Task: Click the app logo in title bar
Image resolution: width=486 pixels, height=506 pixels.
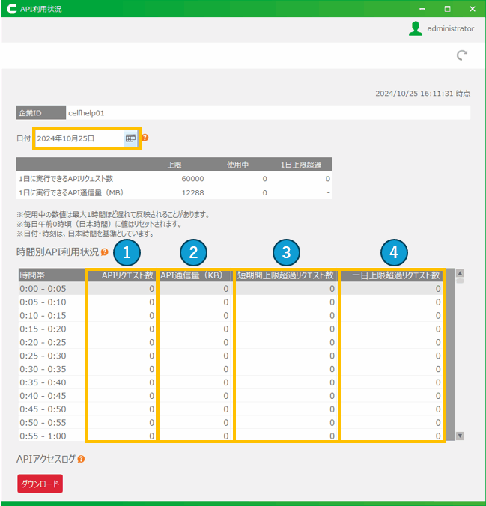Action: 11,9
